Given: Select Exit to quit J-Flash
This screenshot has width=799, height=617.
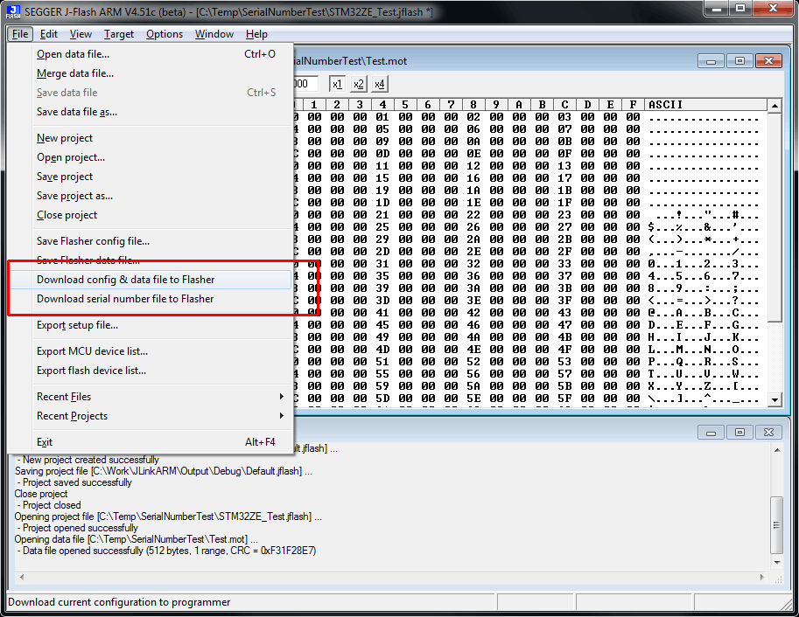Looking at the screenshot, I should tap(45, 441).
